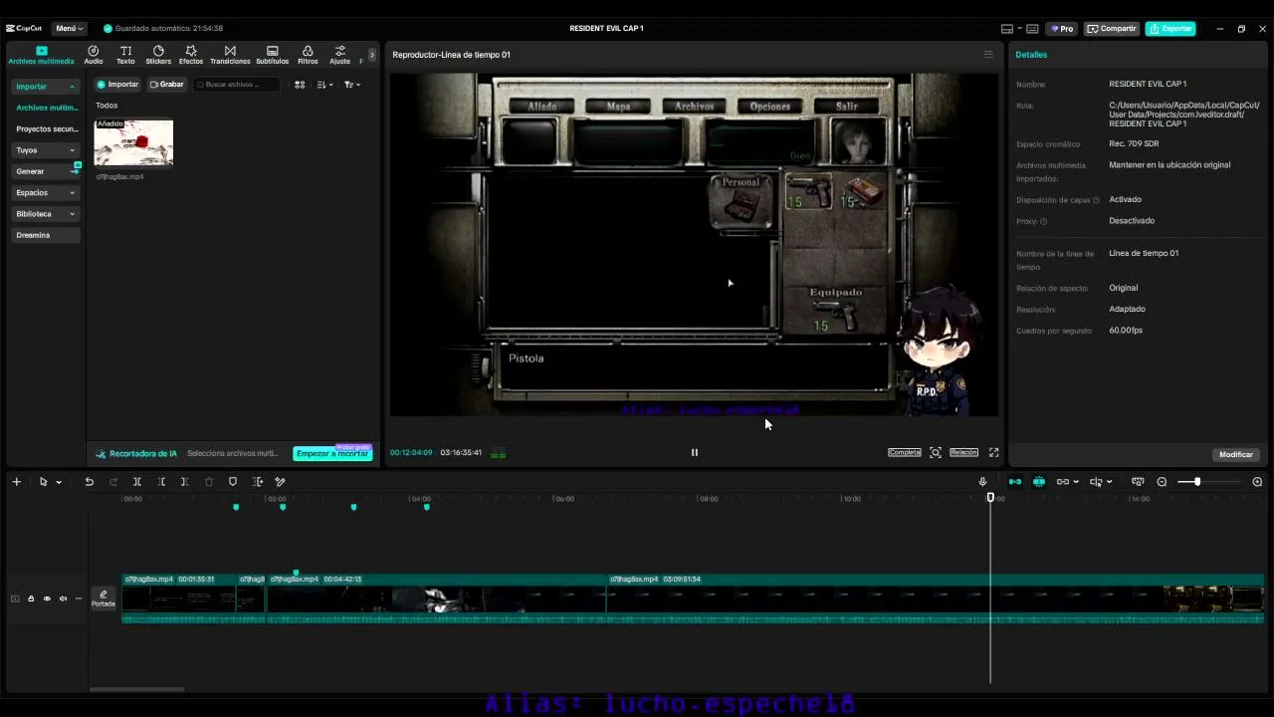Toggle Completa preview quality
1274x717 pixels.
tap(905, 452)
